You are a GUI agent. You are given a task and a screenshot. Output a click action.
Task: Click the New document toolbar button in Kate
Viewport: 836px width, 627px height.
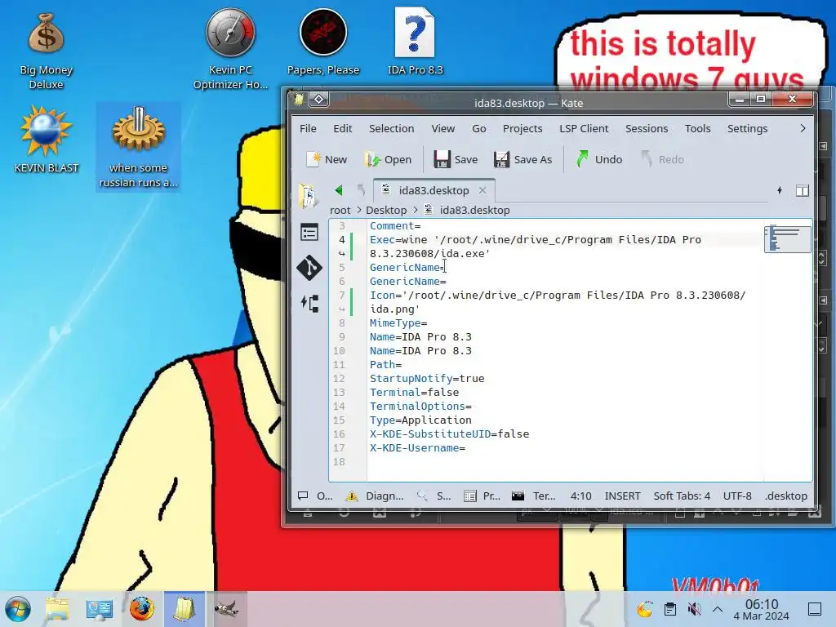[x=327, y=159]
